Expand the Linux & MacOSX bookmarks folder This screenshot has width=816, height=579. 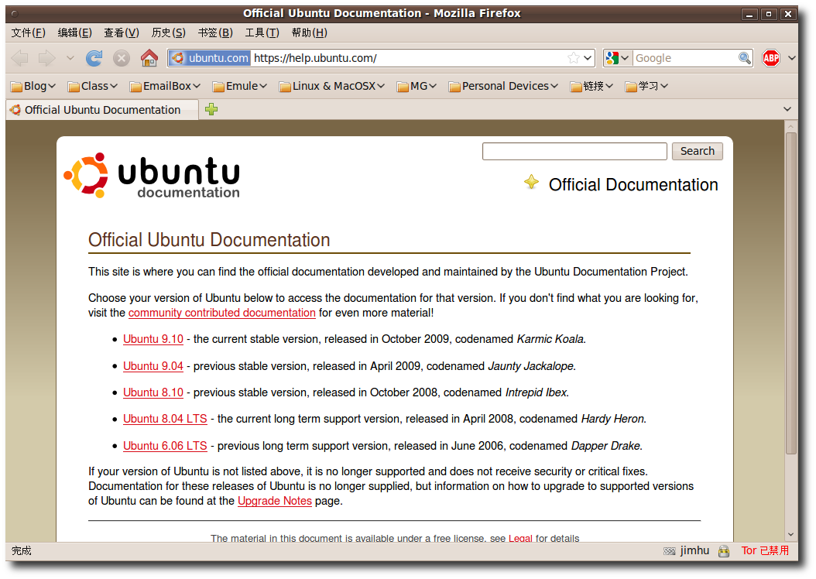pos(332,87)
